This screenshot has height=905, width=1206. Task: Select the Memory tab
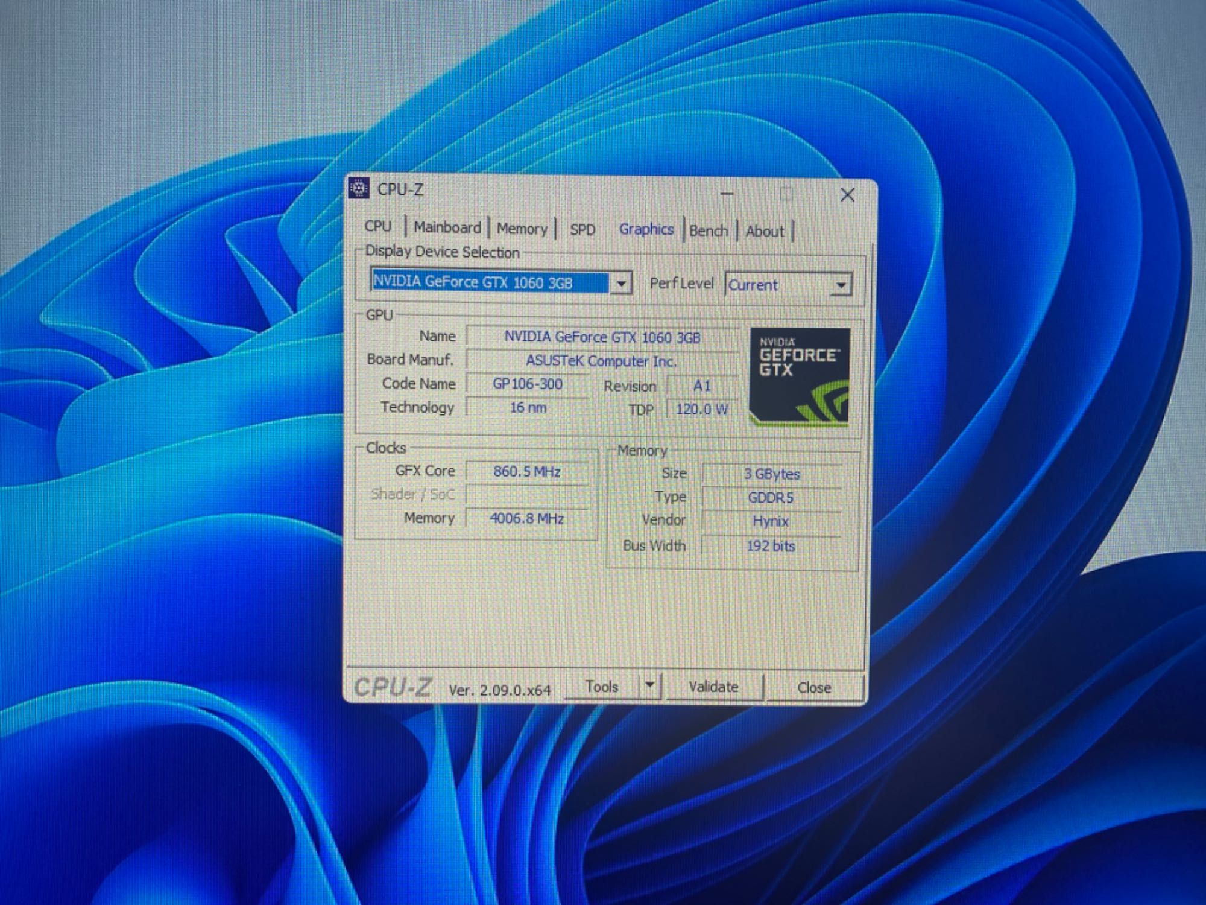point(522,229)
